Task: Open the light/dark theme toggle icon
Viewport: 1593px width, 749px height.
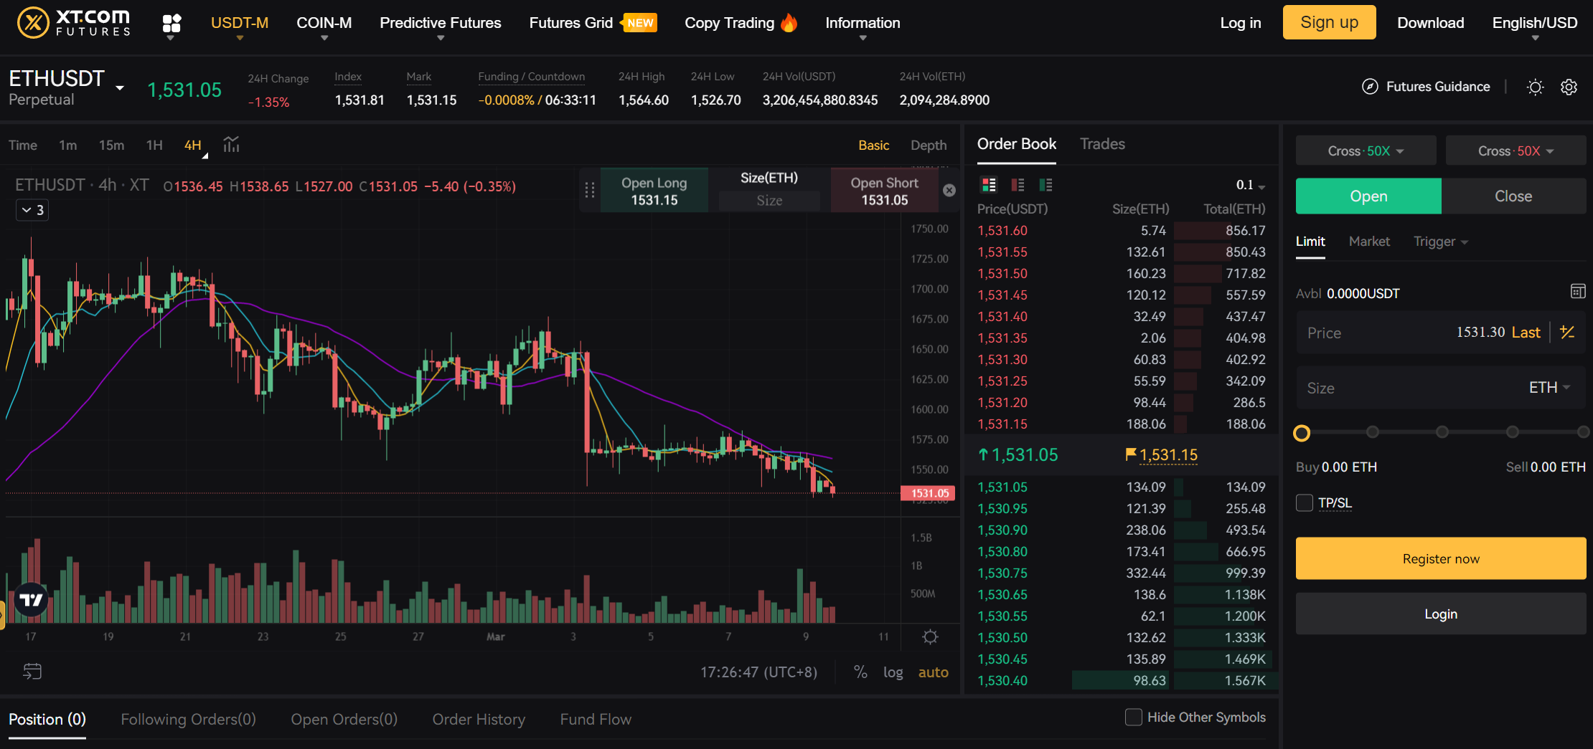Action: [x=1535, y=87]
